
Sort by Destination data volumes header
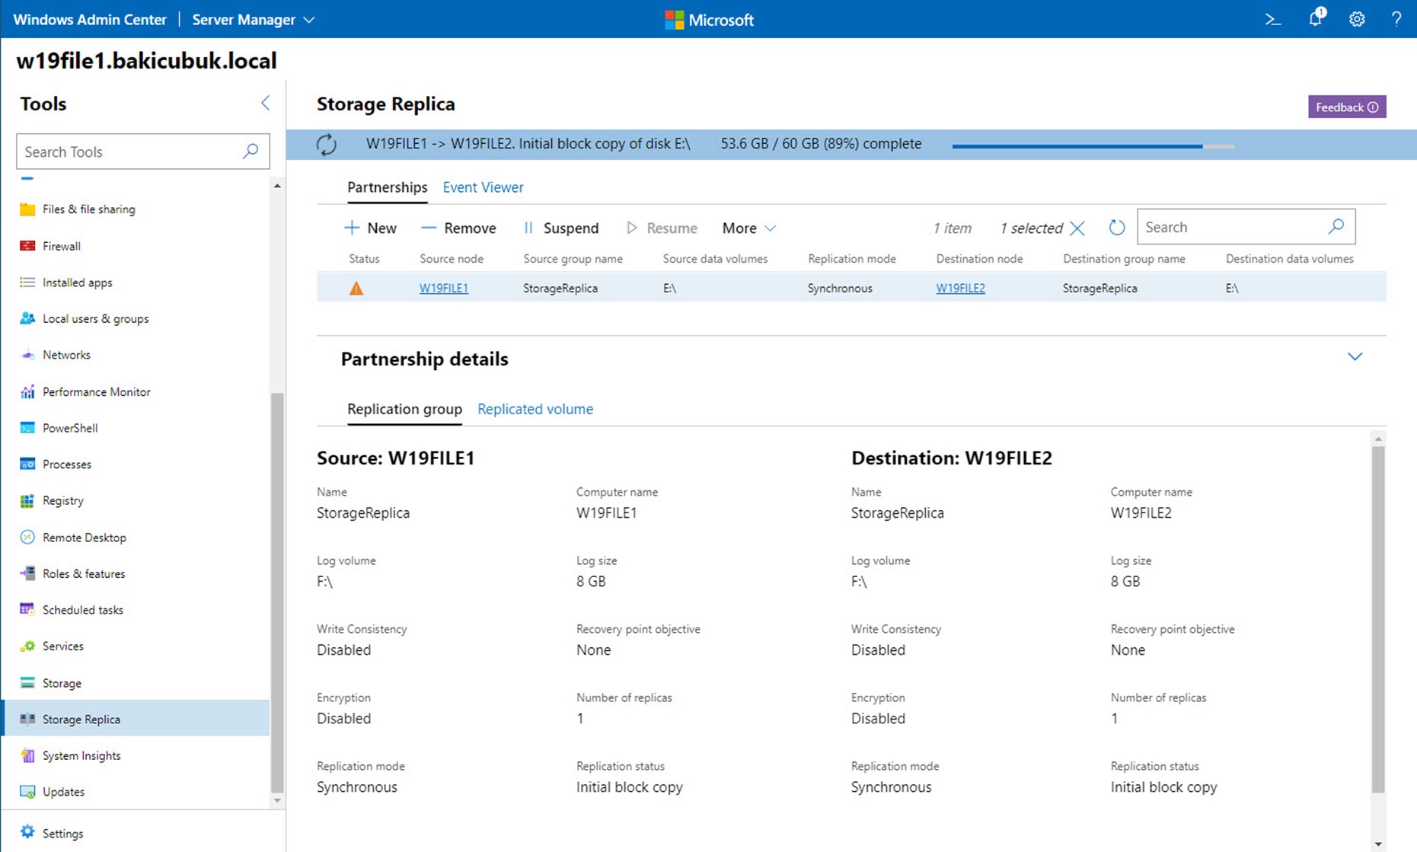(x=1289, y=259)
